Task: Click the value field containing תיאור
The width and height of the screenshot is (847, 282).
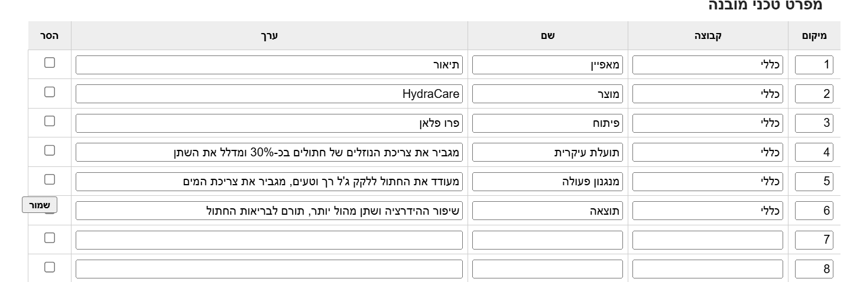Action: tap(269, 64)
